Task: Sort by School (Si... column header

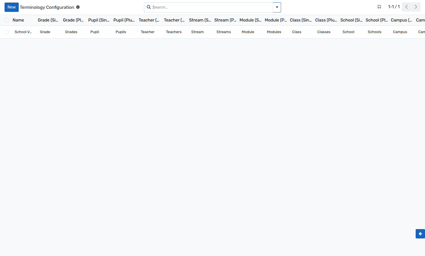Action: (x=351, y=20)
